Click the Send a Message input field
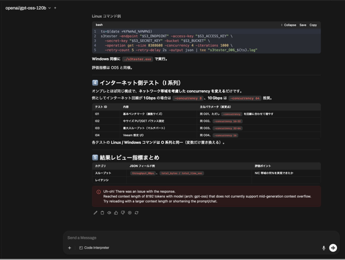The image size is (345, 260). coord(195,238)
